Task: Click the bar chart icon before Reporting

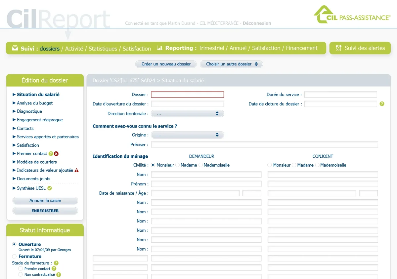Action: [159, 48]
